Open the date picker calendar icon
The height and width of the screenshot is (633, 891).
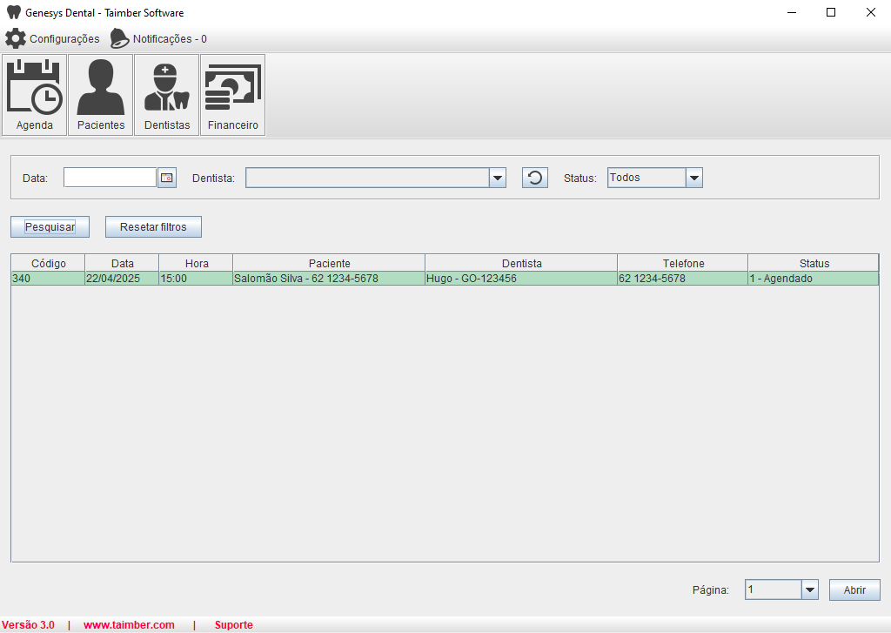click(x=167, y=178)
